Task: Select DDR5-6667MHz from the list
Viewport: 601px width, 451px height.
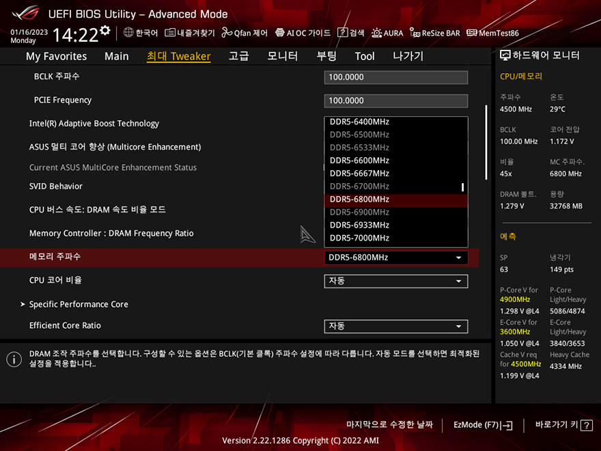Action: 396,174
